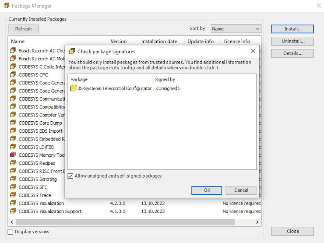Select the CODESYS Recipes package icon
This screenshot has width=324, height=243.
[13, 163]
